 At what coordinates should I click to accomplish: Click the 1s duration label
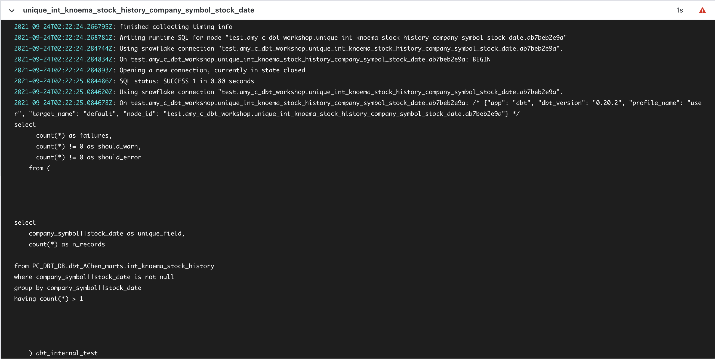coord(679,10)
